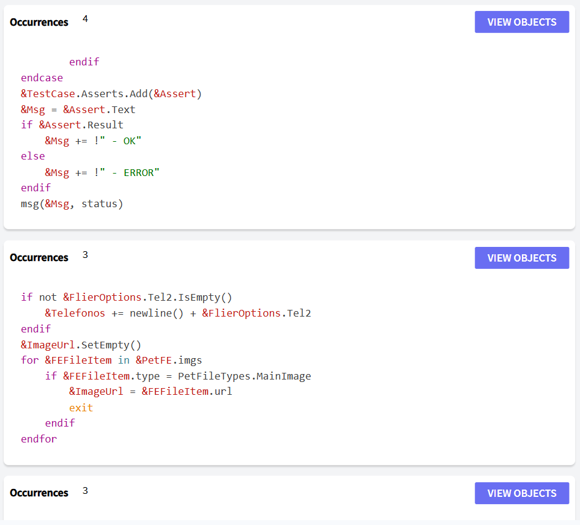Click the line 'if &Assert.Result'
580x525 pixels.
[72, 125]
